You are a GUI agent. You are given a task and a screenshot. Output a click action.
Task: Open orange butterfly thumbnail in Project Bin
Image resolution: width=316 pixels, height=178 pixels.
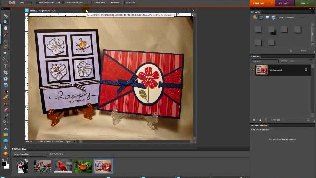[x=83, y=166]
